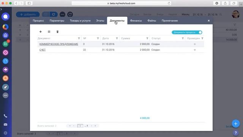Open the grid columns settings icon

[x=49, y=32]
